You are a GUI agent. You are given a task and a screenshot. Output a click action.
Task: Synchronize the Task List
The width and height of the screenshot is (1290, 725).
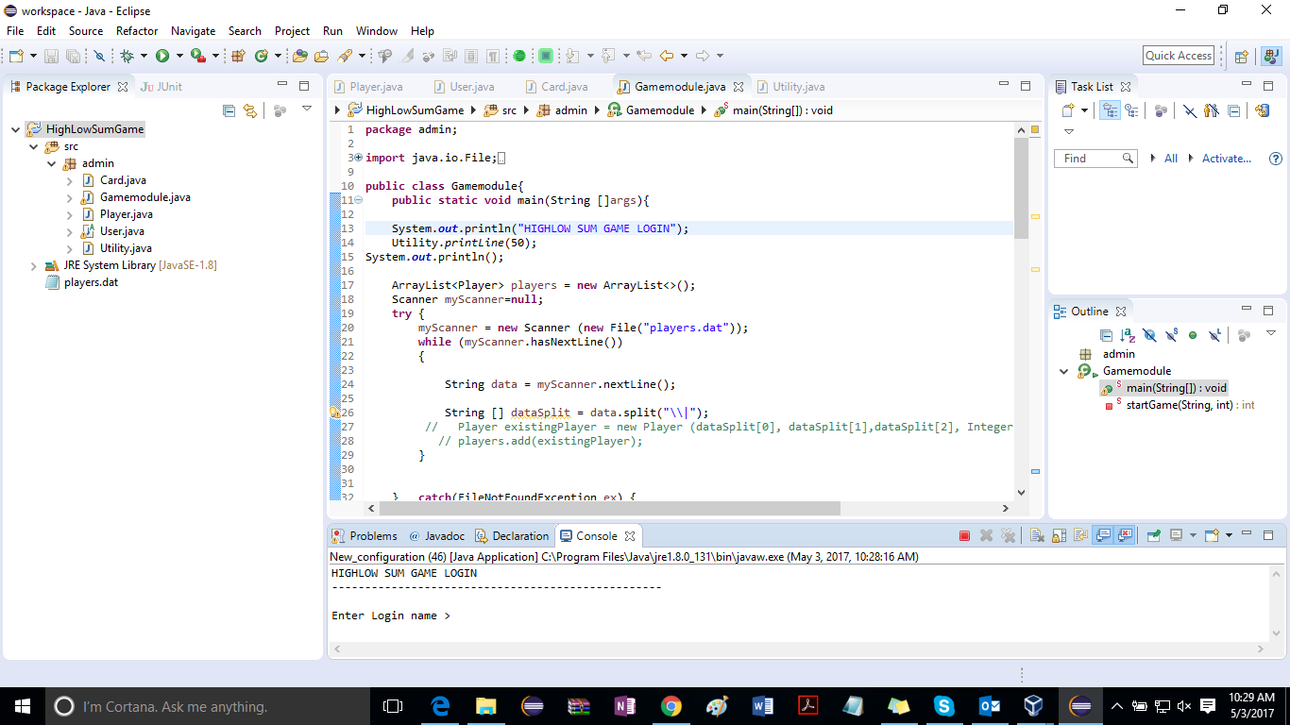tap(1262, 111)
